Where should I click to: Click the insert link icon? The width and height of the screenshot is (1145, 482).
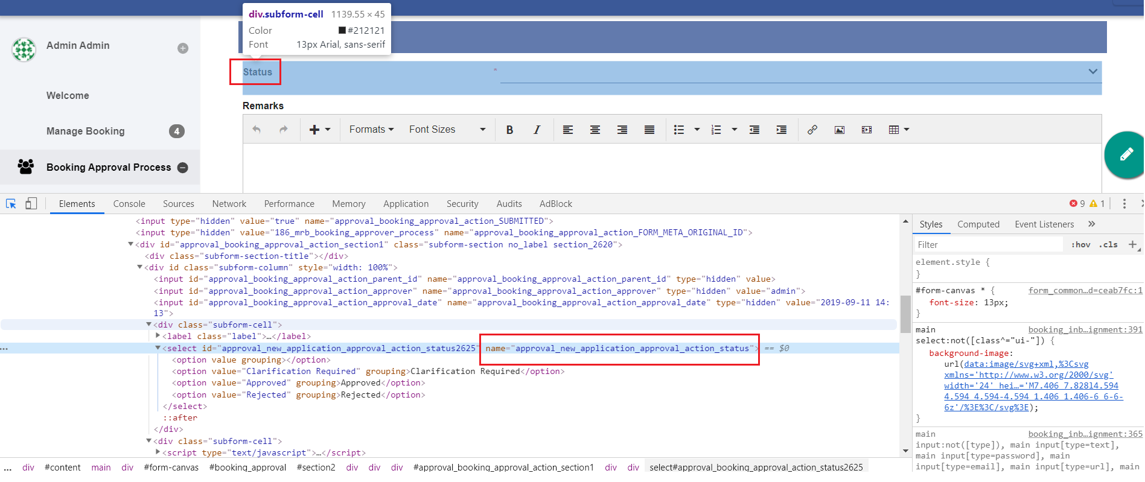(x=812, y=130)
